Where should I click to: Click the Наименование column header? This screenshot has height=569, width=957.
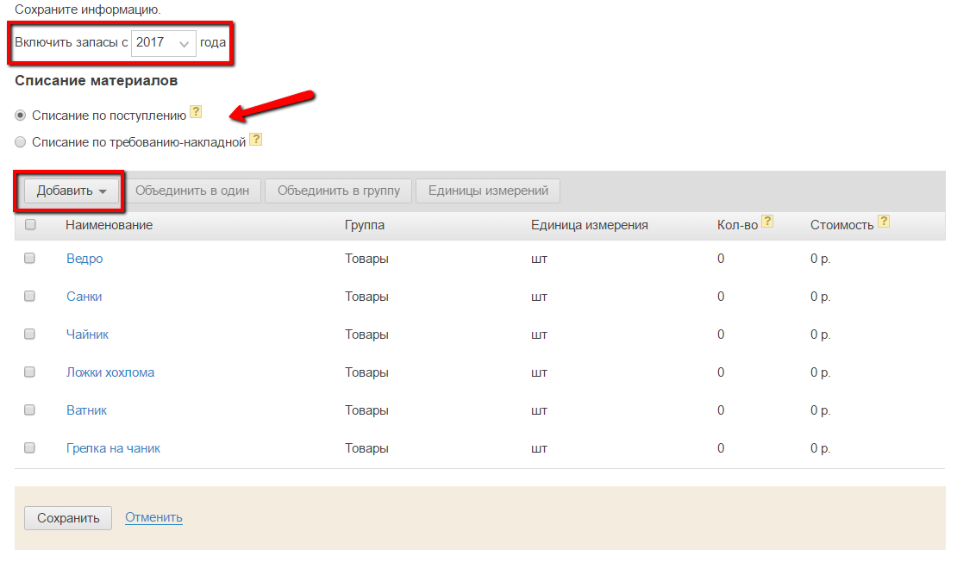tap(109, 225)
